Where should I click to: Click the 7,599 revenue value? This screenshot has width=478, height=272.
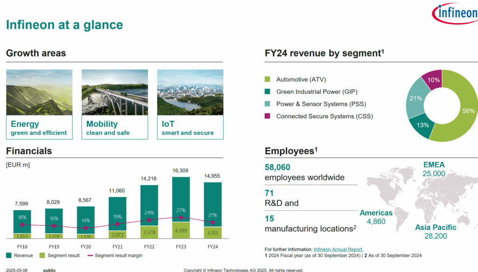21,204
